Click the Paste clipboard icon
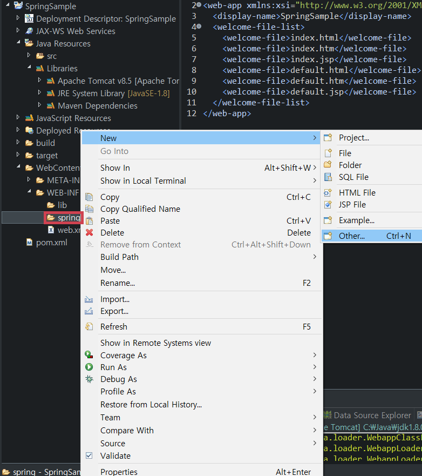This screenshot has height=476, width=422. click(x=89, y=220)
